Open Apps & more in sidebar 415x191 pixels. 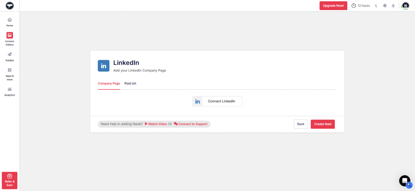point(10,74)
